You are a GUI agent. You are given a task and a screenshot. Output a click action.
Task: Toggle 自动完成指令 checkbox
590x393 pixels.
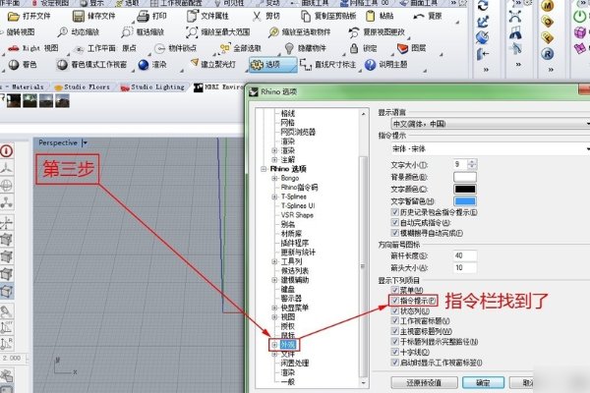pyautogui.click(x=394, y=223)
